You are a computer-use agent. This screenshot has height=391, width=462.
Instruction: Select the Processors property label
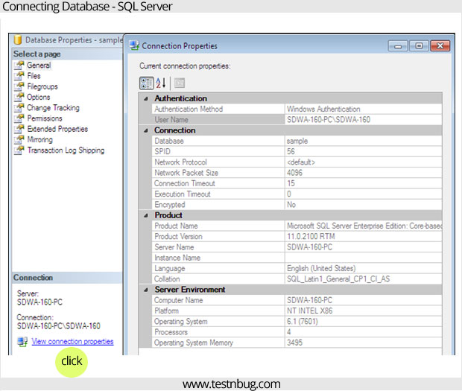171,332
